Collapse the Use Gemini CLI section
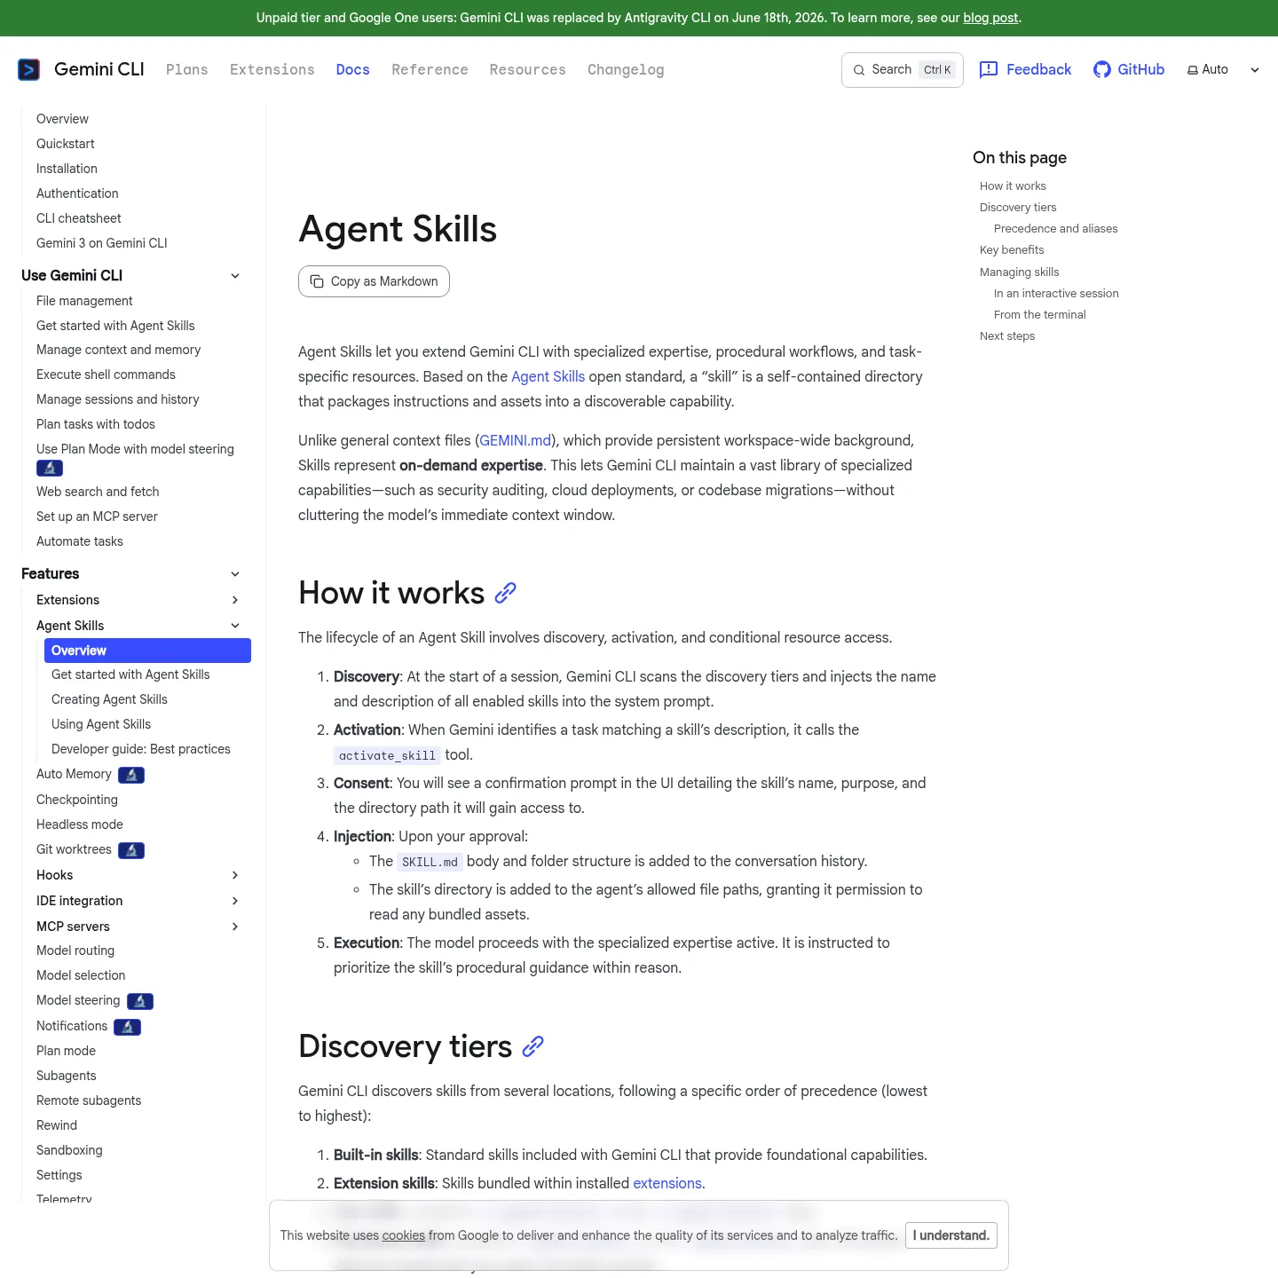The image size is (1278, 1278). pyautogui.click(x=235, y=276)
